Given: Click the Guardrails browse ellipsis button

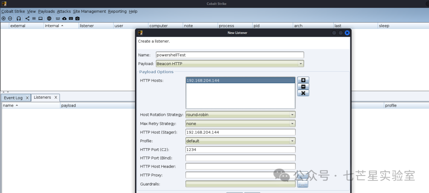Looking at the screenshot, I should 303,184.
